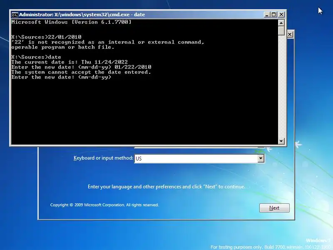Click the 'Microsoft Windows [Version 6.1.7700]' line
The height and width of the screenshot is (250, 333).
71,22
